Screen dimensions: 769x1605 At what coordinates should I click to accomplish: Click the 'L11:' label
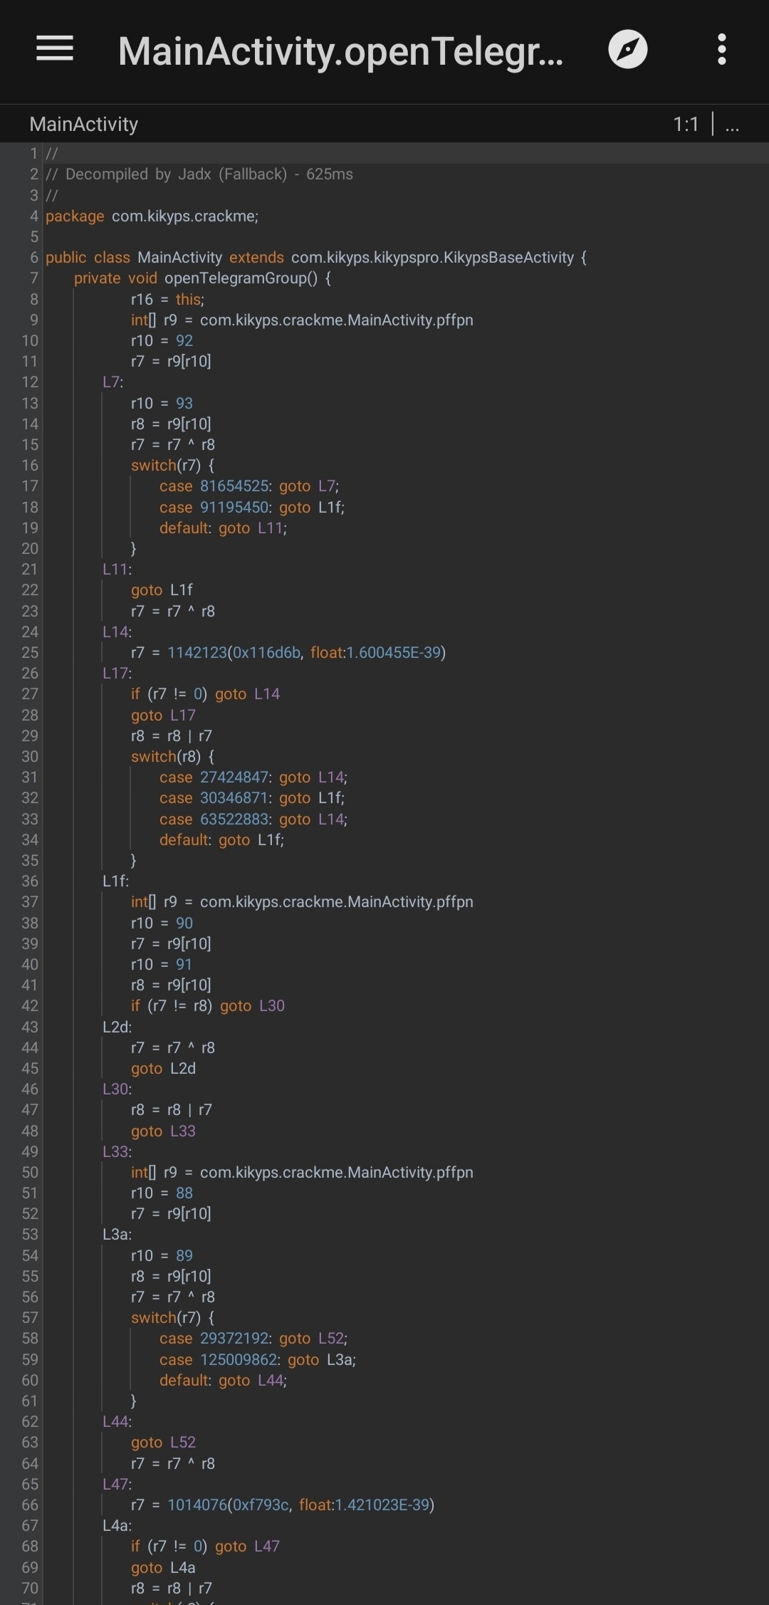117,570
